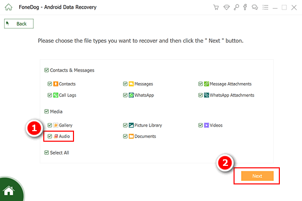The height and width of the screenshot is (201, 302).
Task: Uncheck the Contacts & Messages group checkbox
Action: click(46, 70)
